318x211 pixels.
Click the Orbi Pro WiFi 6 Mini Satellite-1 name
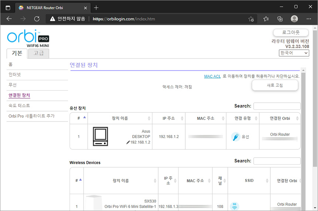(x=130, y=207)
